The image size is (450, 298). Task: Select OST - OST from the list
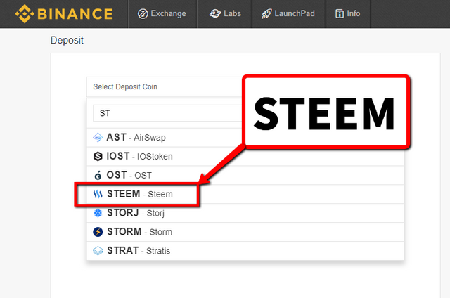[x=245, y=175]
